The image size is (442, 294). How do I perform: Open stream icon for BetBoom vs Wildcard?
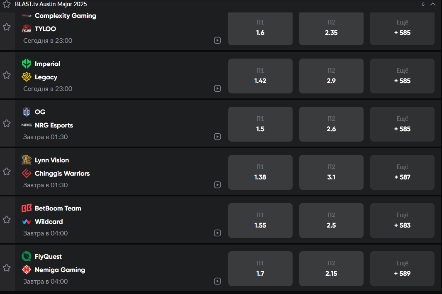[217, 233]
